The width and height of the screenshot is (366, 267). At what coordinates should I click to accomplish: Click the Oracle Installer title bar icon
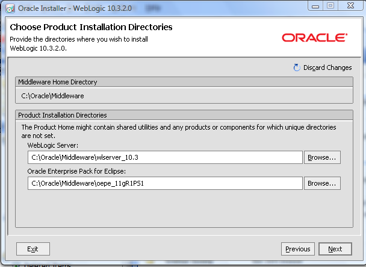point(10,8)
